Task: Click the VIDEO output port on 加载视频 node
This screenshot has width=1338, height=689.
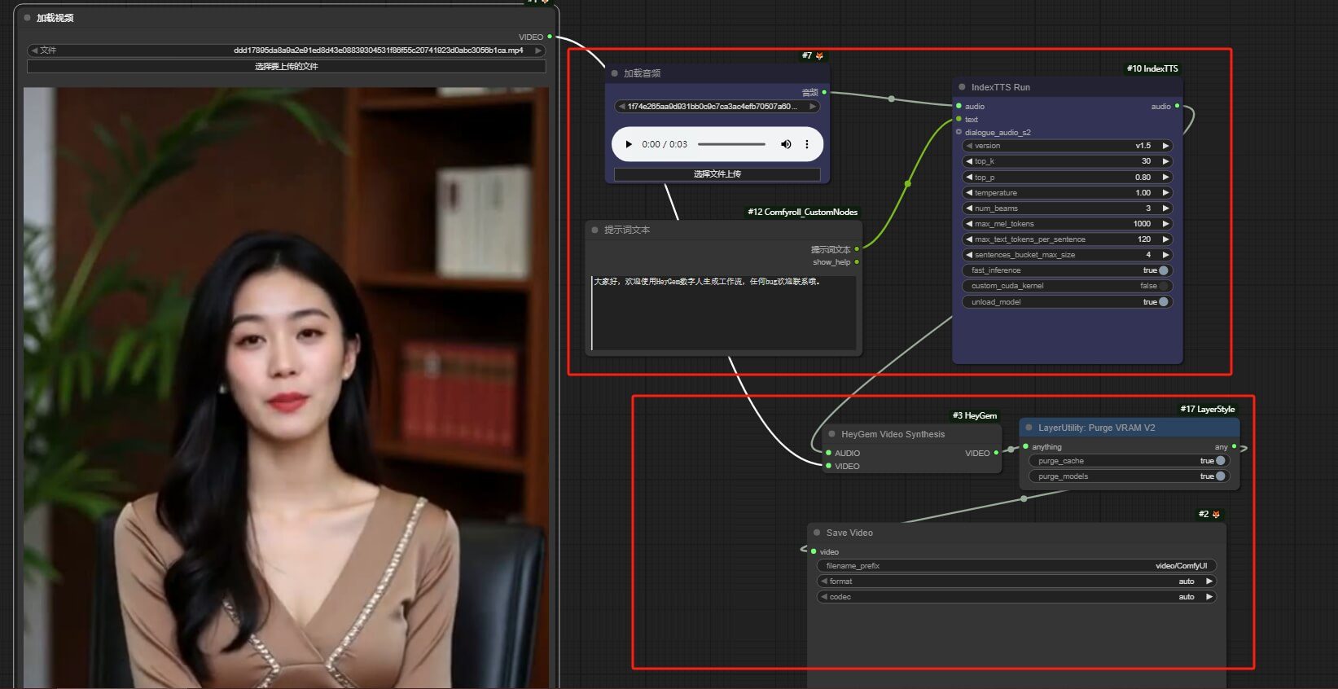Action: [550, 37]
